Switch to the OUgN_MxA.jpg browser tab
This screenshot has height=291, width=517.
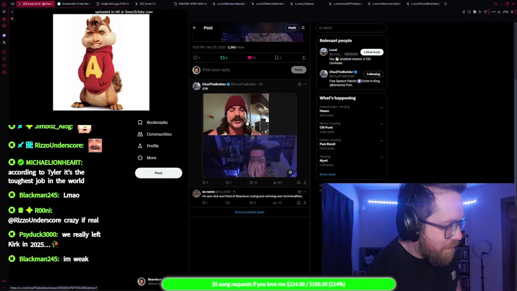[x=113, y=4]
